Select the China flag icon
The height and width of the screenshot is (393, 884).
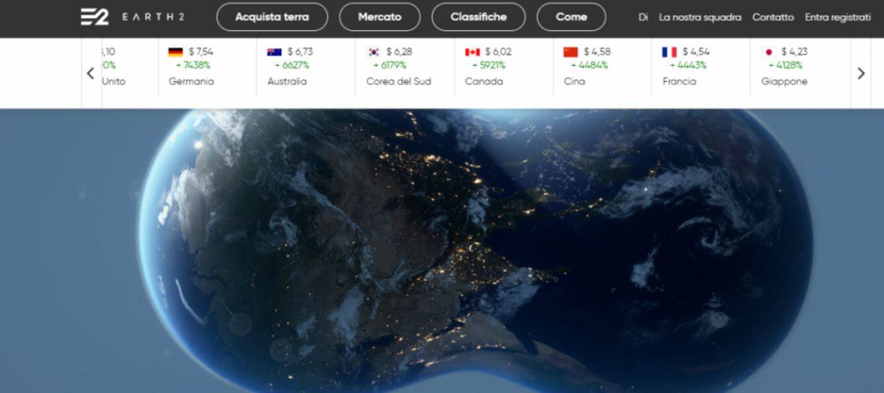tap(570, 52)
